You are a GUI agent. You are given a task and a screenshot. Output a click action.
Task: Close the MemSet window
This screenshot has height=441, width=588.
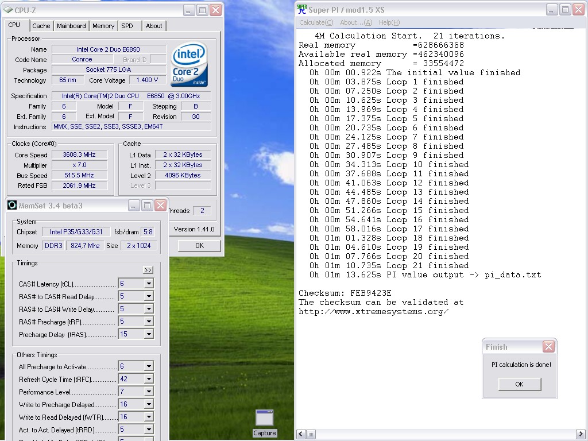point(161,205)
